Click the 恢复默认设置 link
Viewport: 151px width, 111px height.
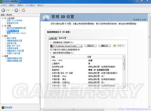[140, 20]
